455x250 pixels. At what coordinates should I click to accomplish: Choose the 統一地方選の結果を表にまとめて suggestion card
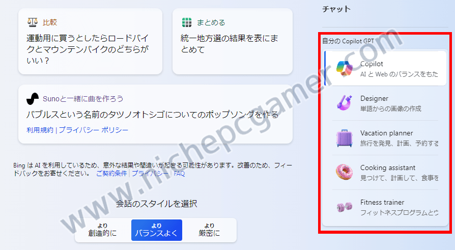(x=233, y=41)
